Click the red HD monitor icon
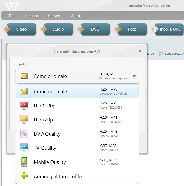The width and height of the screenshot is (184, 186). tap(24, 106)
